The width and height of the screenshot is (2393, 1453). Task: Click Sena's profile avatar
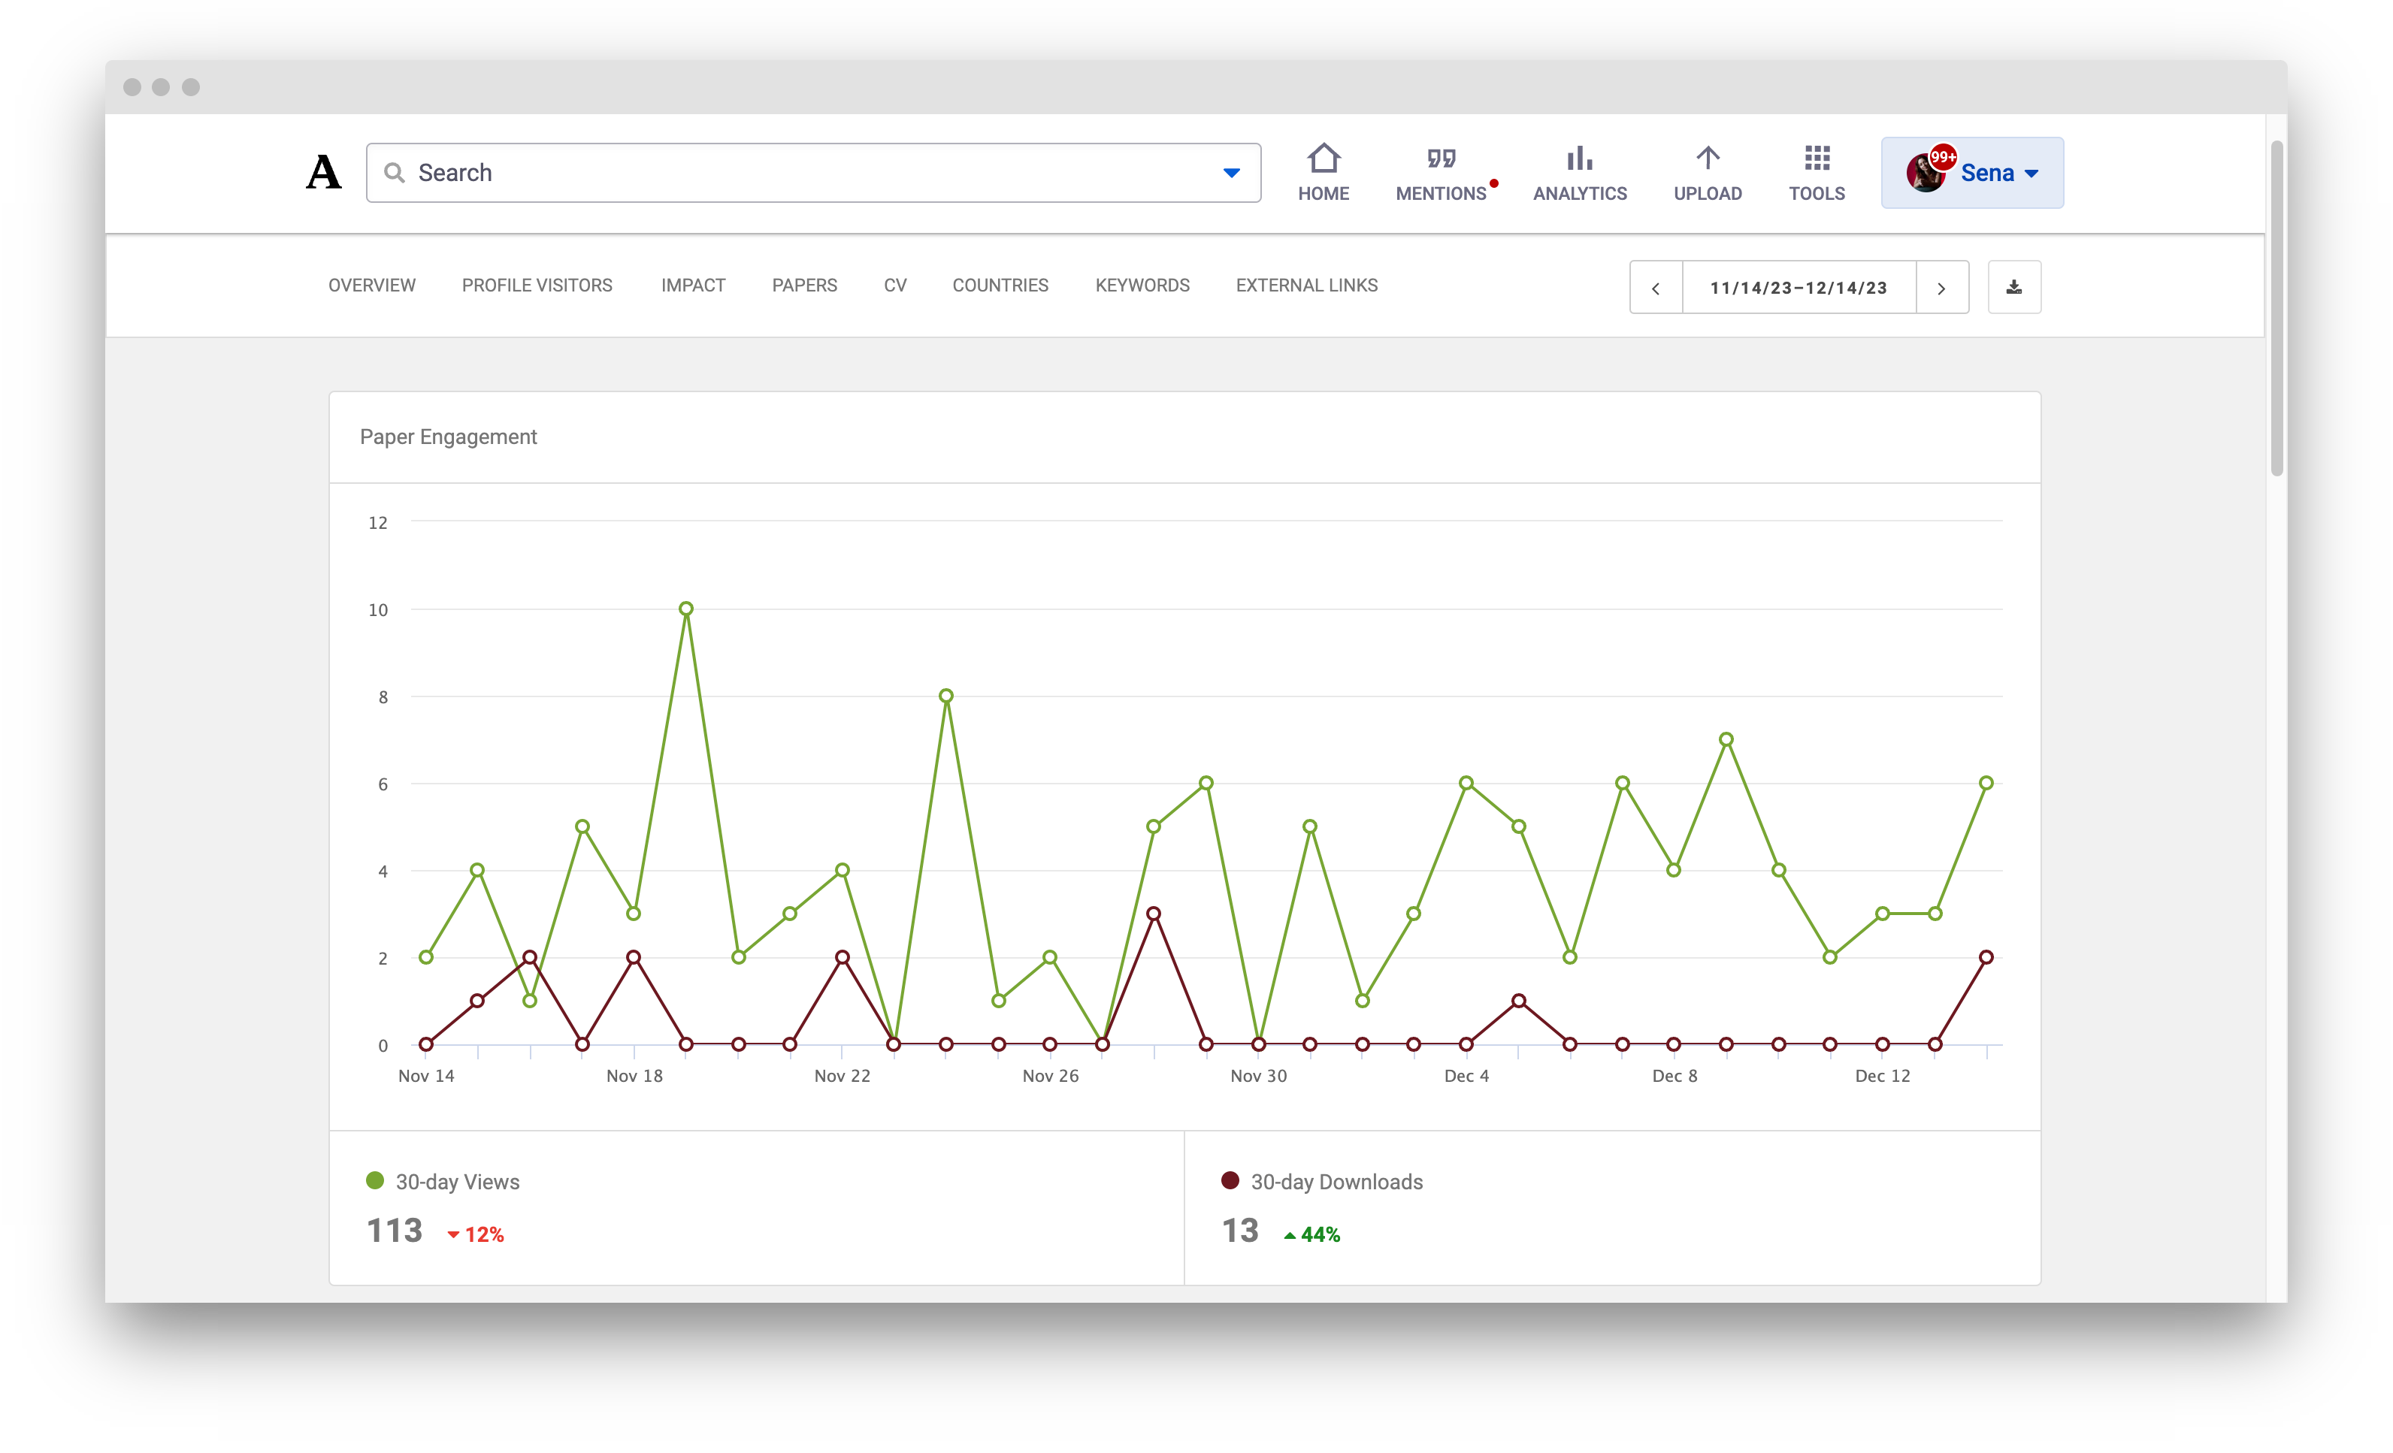coord(1925,173)
